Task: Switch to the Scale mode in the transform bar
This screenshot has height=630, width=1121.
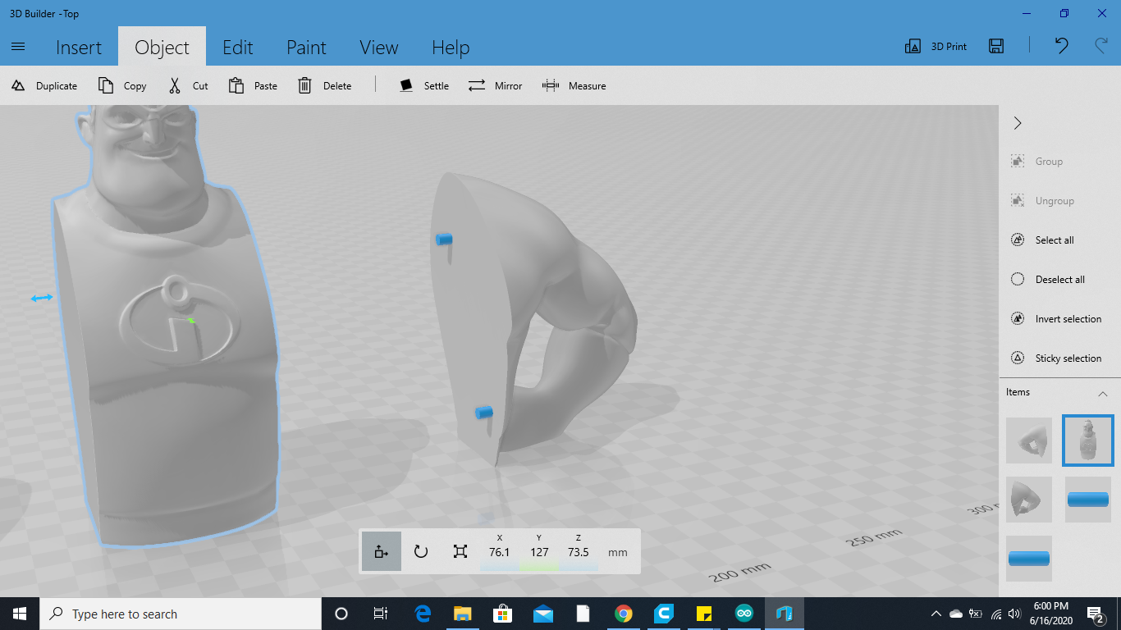Action: click(x=460, y=550)
